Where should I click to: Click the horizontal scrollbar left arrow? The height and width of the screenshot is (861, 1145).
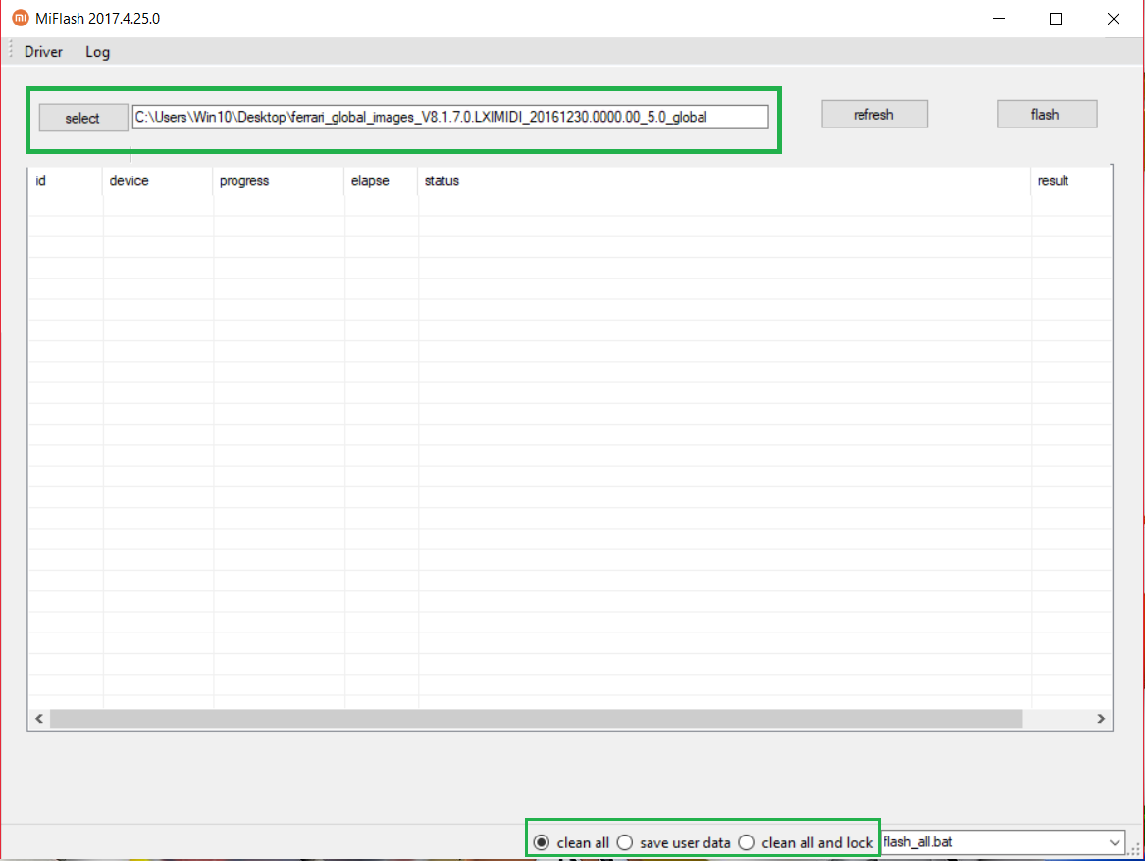[x=38, y=719]
